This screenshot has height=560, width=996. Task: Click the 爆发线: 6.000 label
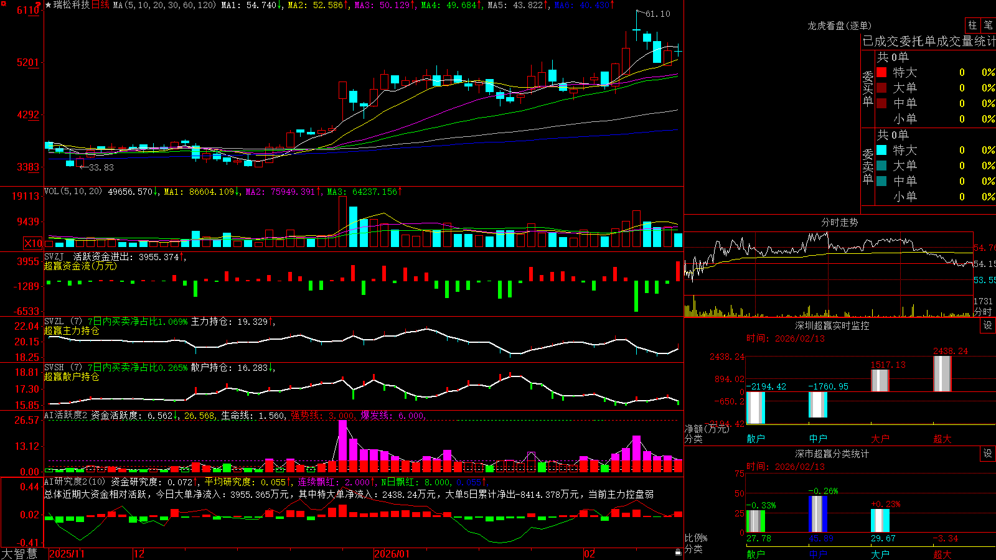click(392, 416)
